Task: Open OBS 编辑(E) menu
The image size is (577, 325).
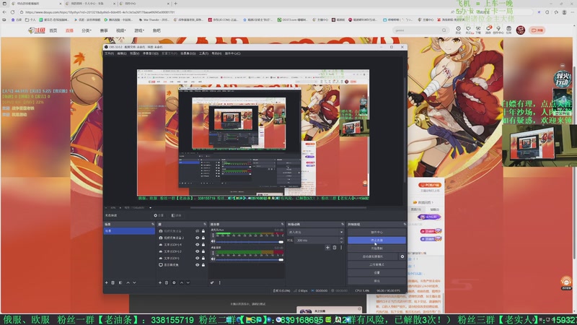Action: [x=122, y=53]
